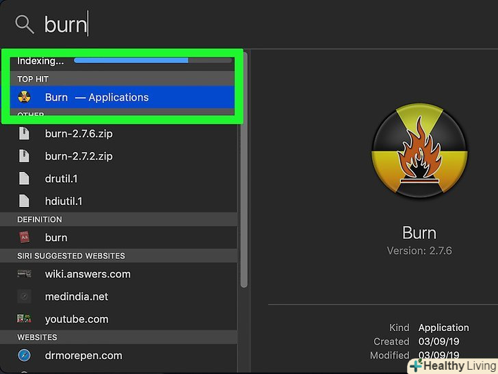Click the Burn title in preview pane
This screenshot has height=374, width=498.
pos(419,233)
